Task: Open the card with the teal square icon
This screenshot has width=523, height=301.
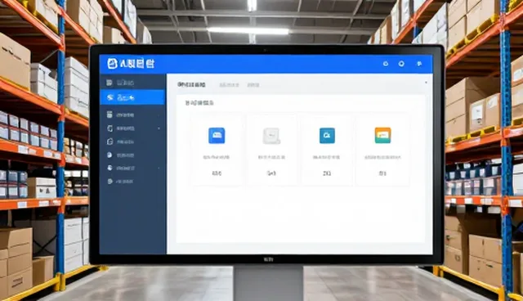Action: pos(327,150)
